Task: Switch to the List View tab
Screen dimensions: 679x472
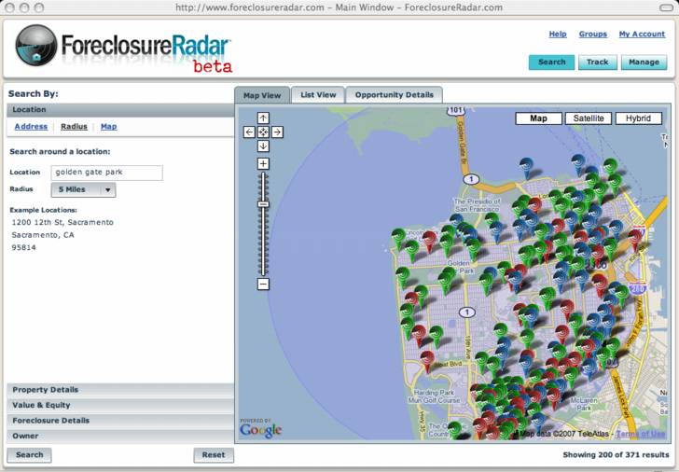Action: [x=317, y=95]
